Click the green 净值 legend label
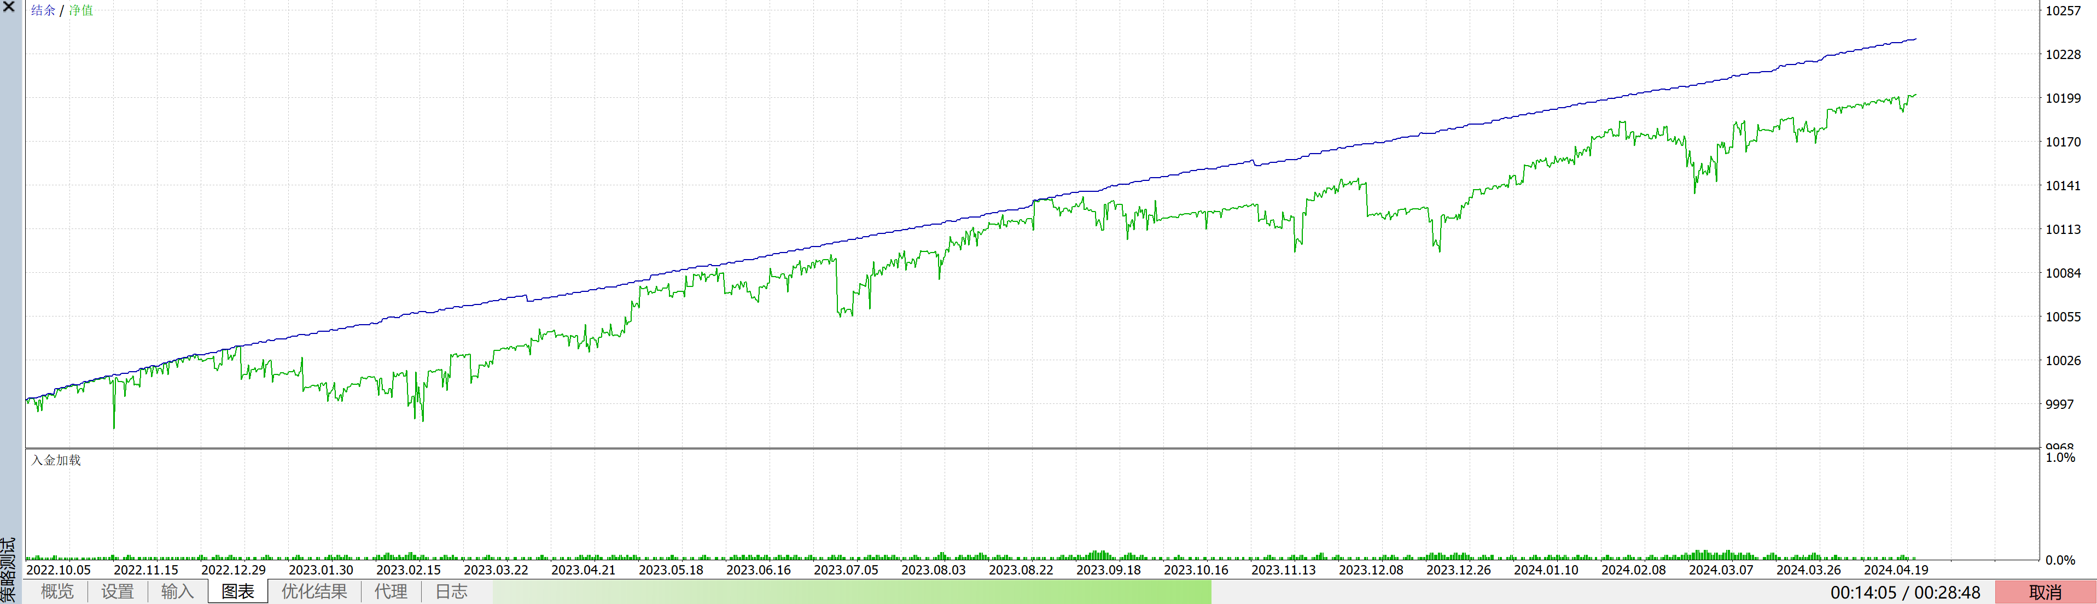2097x604 pixels. point(80,10)
